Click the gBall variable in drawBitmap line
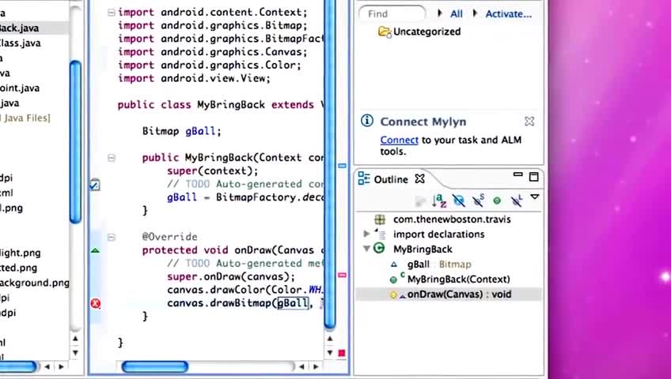This screenshot has height=379, width=671. click(x=293, y=303)
